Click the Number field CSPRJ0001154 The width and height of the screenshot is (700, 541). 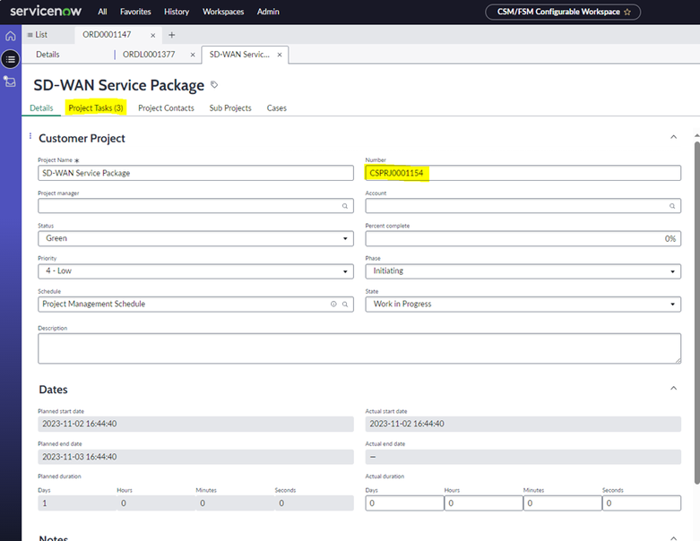pyautogui.click(x=523, y=173)
